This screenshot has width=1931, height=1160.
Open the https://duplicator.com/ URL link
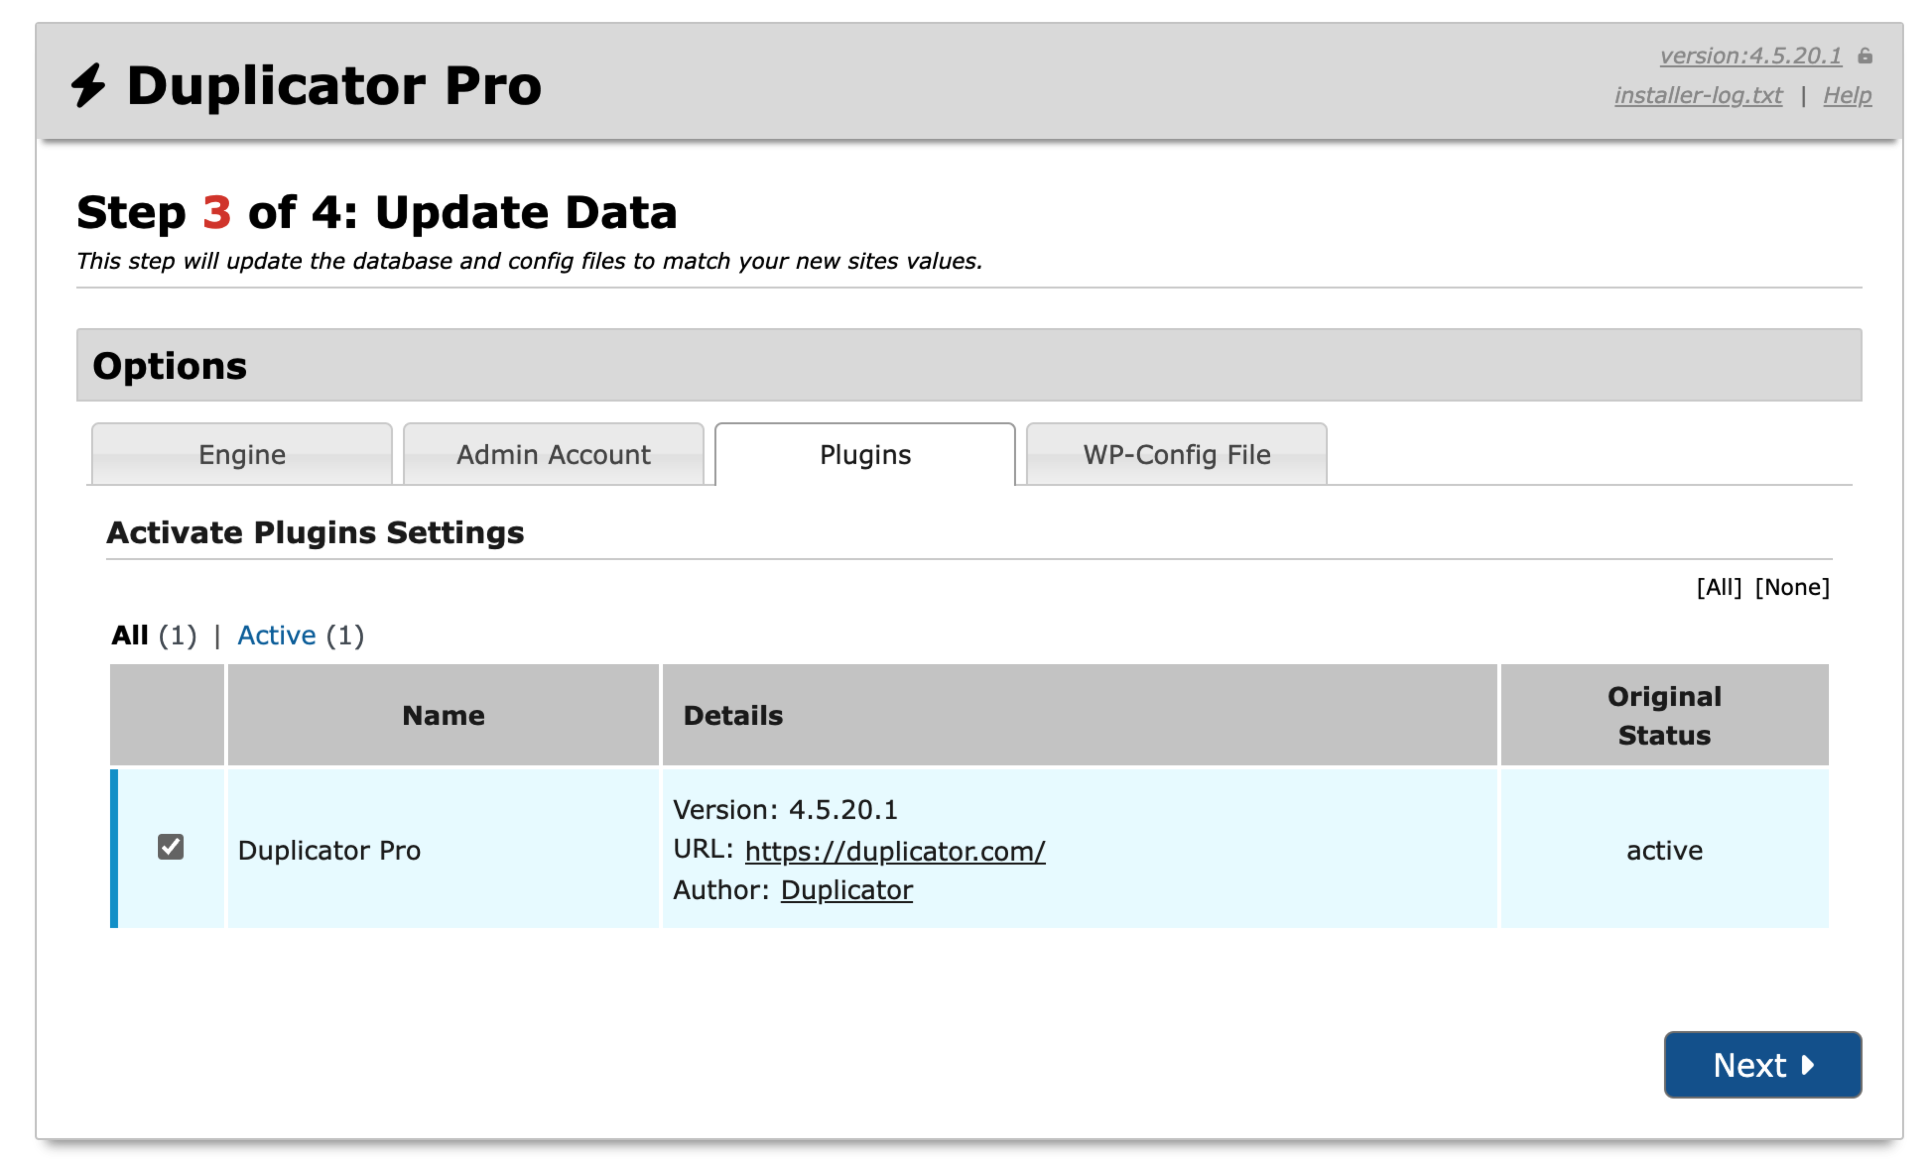(895, 851)
